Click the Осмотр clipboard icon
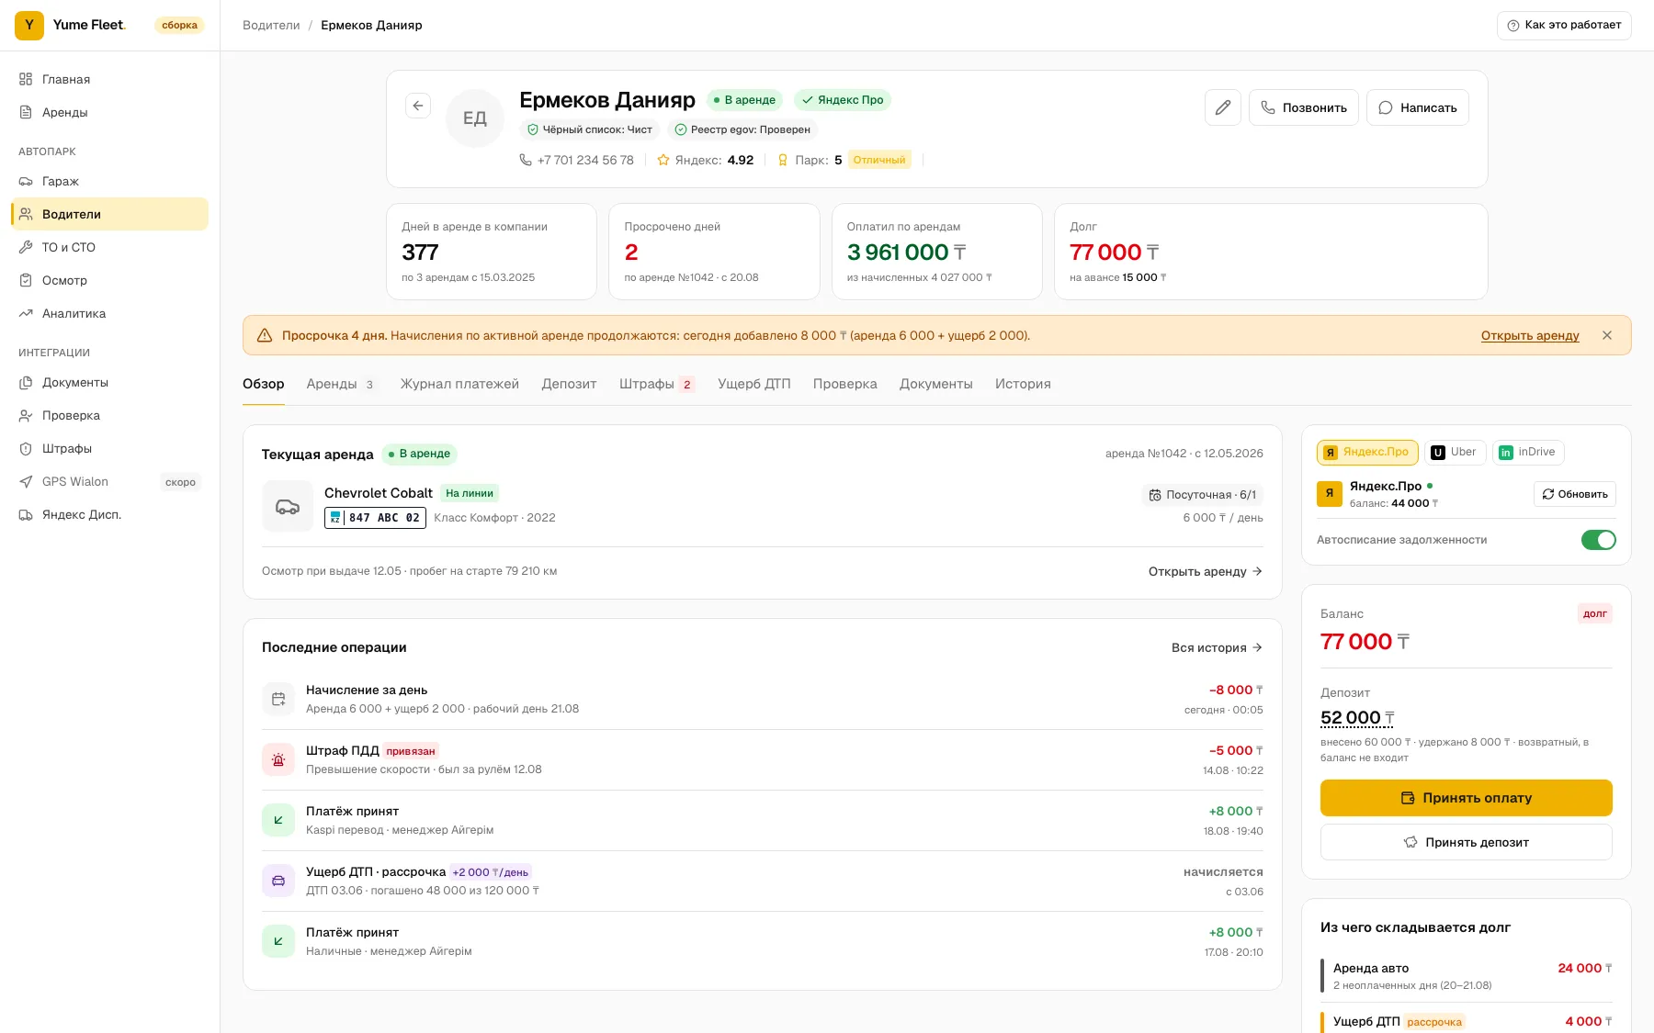Viewport: 1654px width, 1033px height. (x=26, y=280)
